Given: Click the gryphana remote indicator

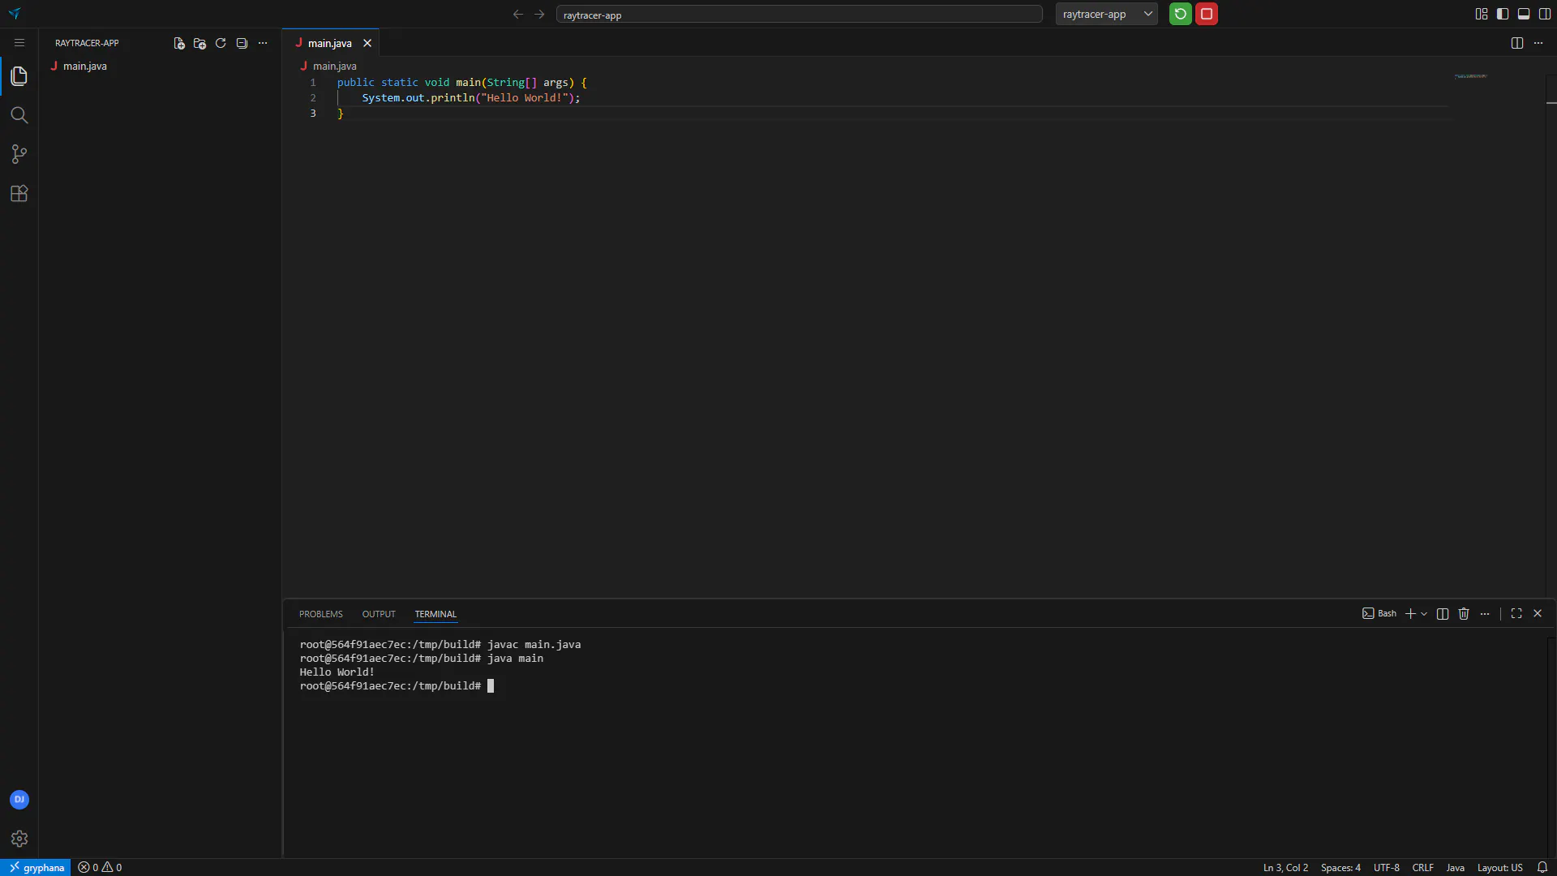Looking at the screenshot, I should click(x=36, y=868).
